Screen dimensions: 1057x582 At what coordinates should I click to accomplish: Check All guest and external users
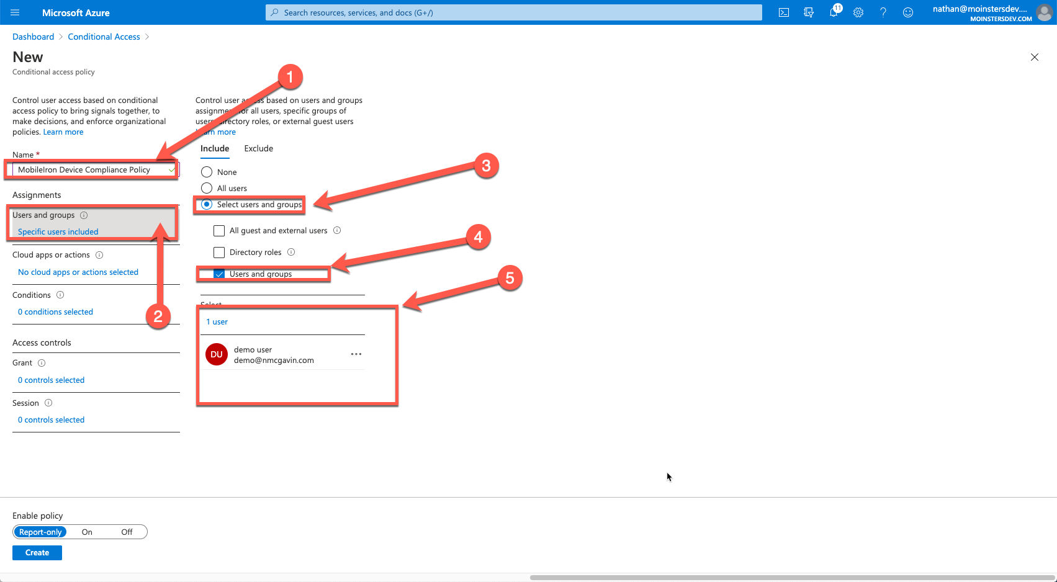219,230
